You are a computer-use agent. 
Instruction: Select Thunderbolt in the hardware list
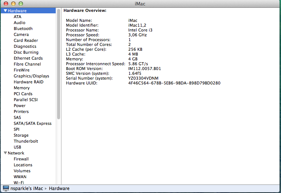pyautogui.click(x=26, y=141)
